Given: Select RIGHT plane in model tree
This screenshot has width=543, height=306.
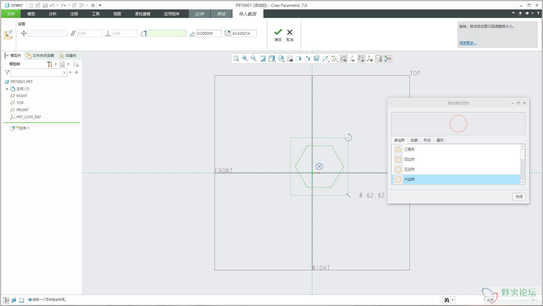Looking at the screenshot, I should tap(22, 96).
